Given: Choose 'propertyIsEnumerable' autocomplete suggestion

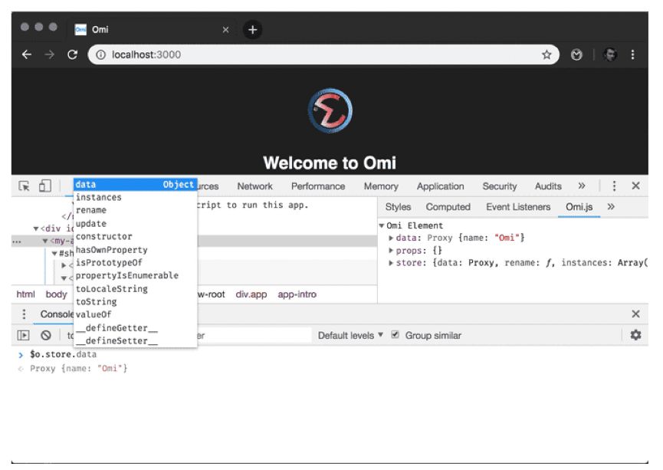Looking at the screenshot, I should point(136,275).
